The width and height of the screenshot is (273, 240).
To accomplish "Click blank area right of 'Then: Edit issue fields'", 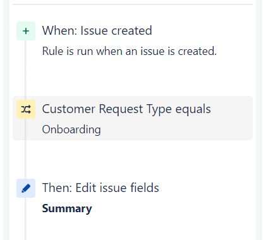I will (x=205, y=188).
